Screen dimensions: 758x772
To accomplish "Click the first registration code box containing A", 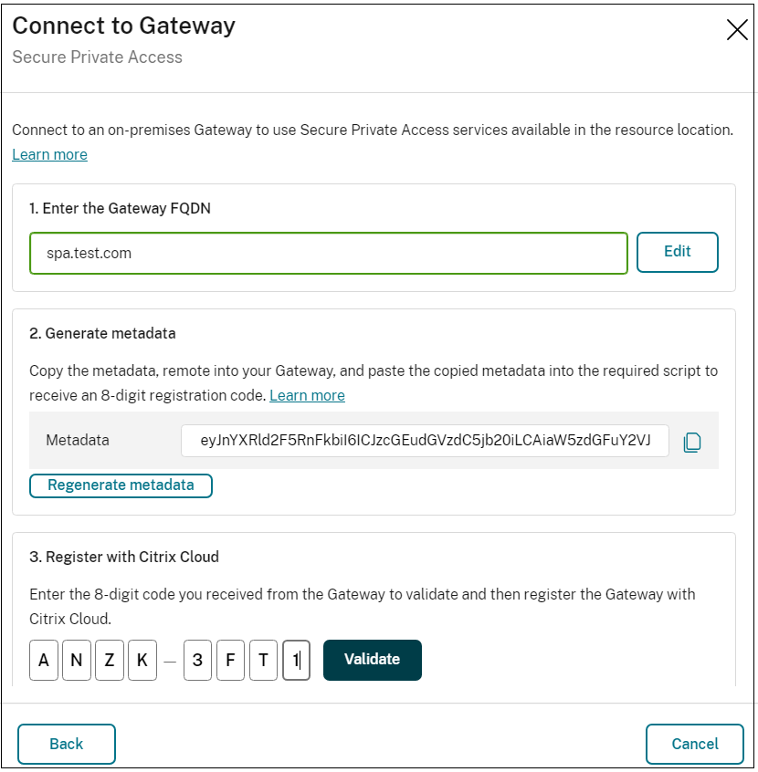I will pyautogui.click(x=43, y=660).
